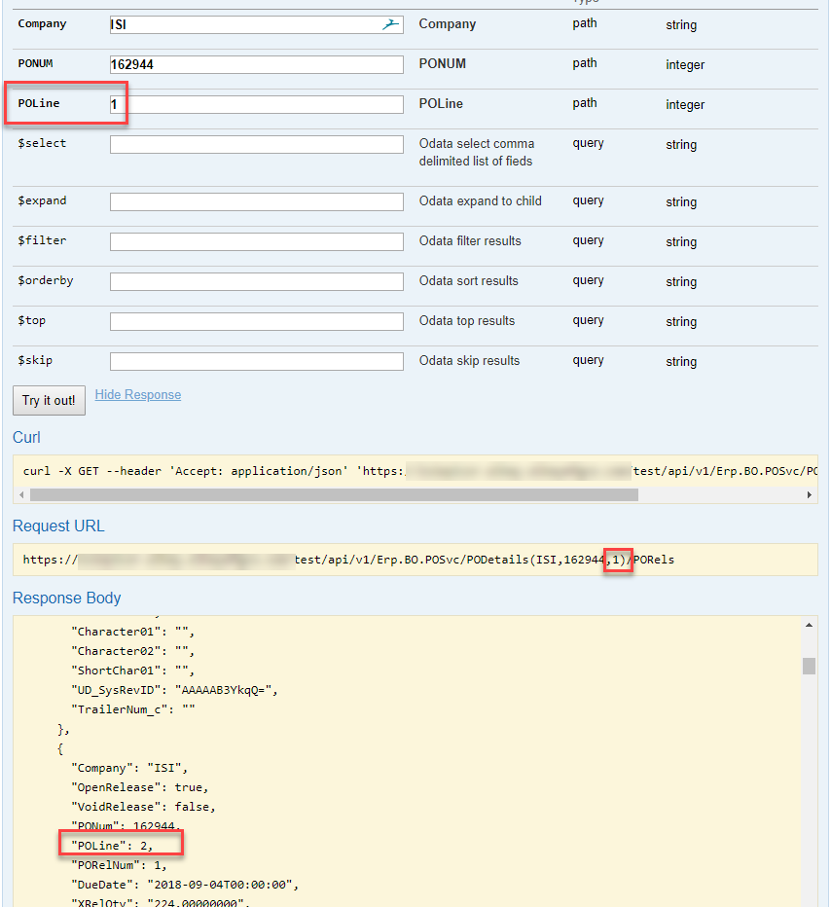This screenshot has height=907, width=831.
Task: Click the Curl command text
Action: point(419,471)
